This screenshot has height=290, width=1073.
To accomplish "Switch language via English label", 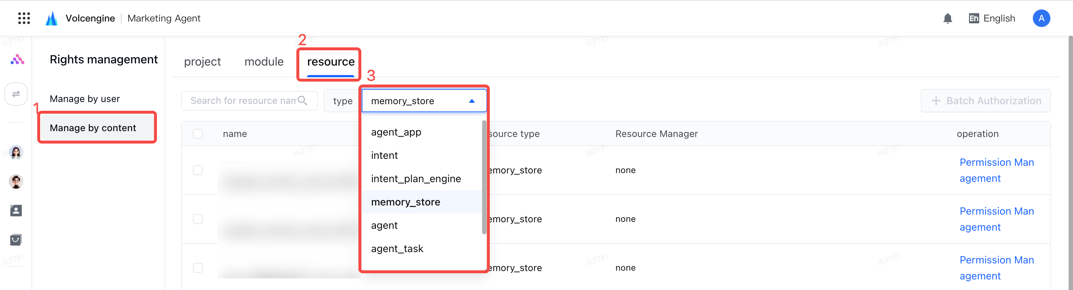I will tap(999, 18).
